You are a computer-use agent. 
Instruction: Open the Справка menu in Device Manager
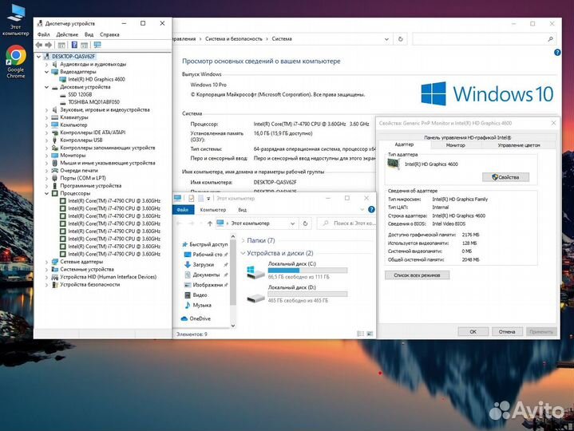[x=109, y=34]
